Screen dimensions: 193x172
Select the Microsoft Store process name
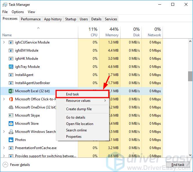(x=27, y=124)
